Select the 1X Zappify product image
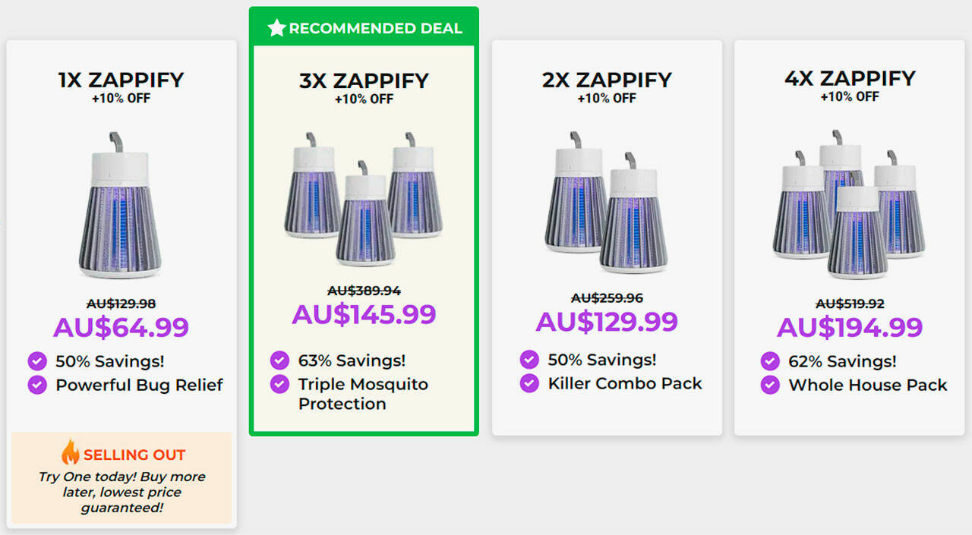972x535 pixels. click(120, 204)
